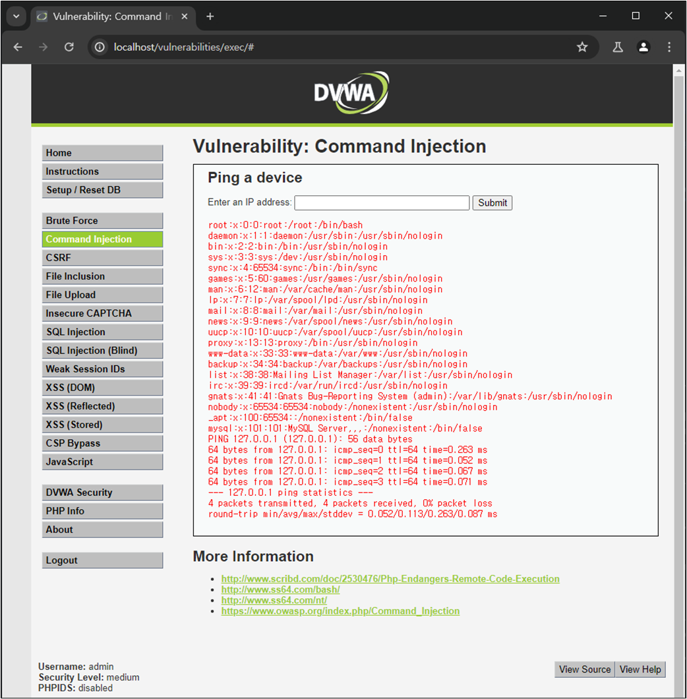Screen dimensions: 687x699
Task: Select Command Injection menu item
Action: pyautogui.click(x=103, y=239)
